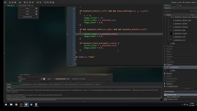The width and height of the screenshot is (197, 111).
Task: Open Chrome from the Windows taskbar
Action: tap(16, 105)
